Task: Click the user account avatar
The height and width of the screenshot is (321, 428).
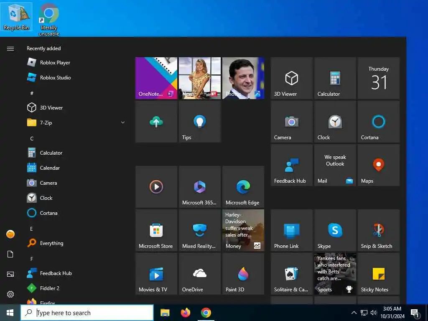Action: click(x=10, y=234)
